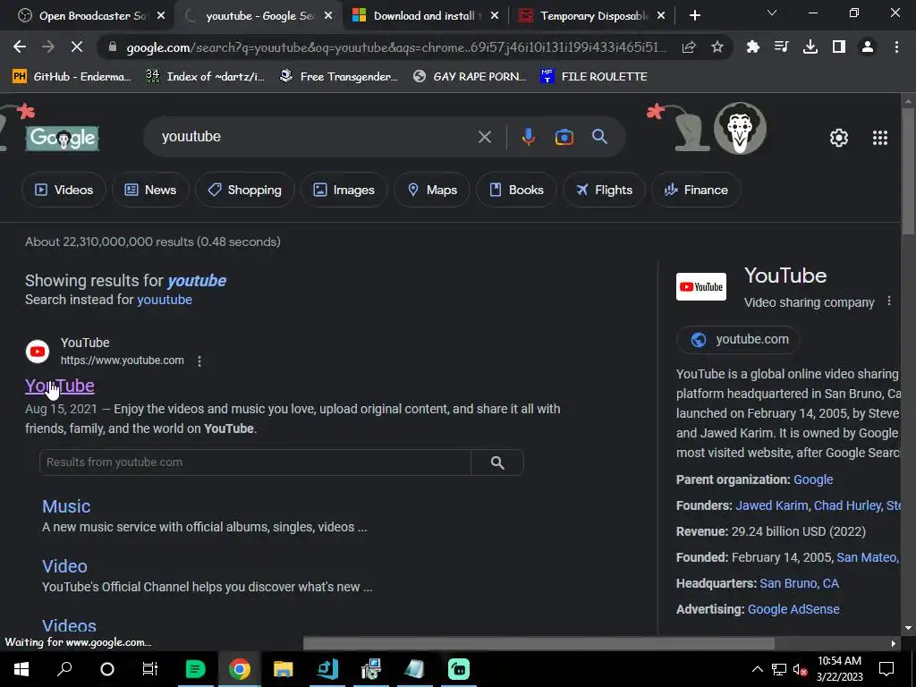Open Google account profile picture
Viewport: 916px width, 687px height.
click(x=740, y=128)
